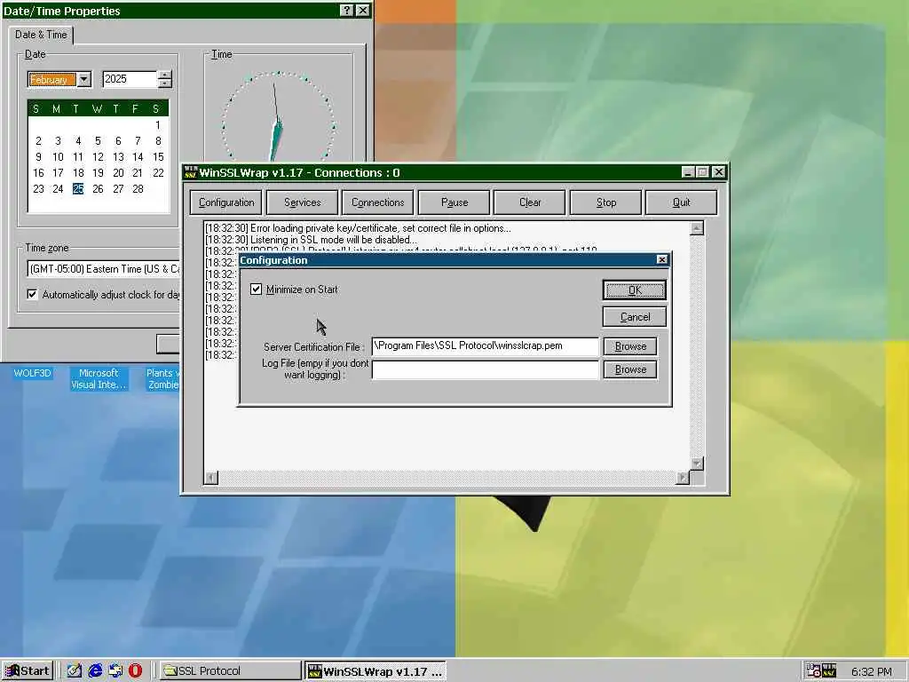Click the 2025 year field in Date/Time Properties

pyautogui.click(x=130, y=79)
